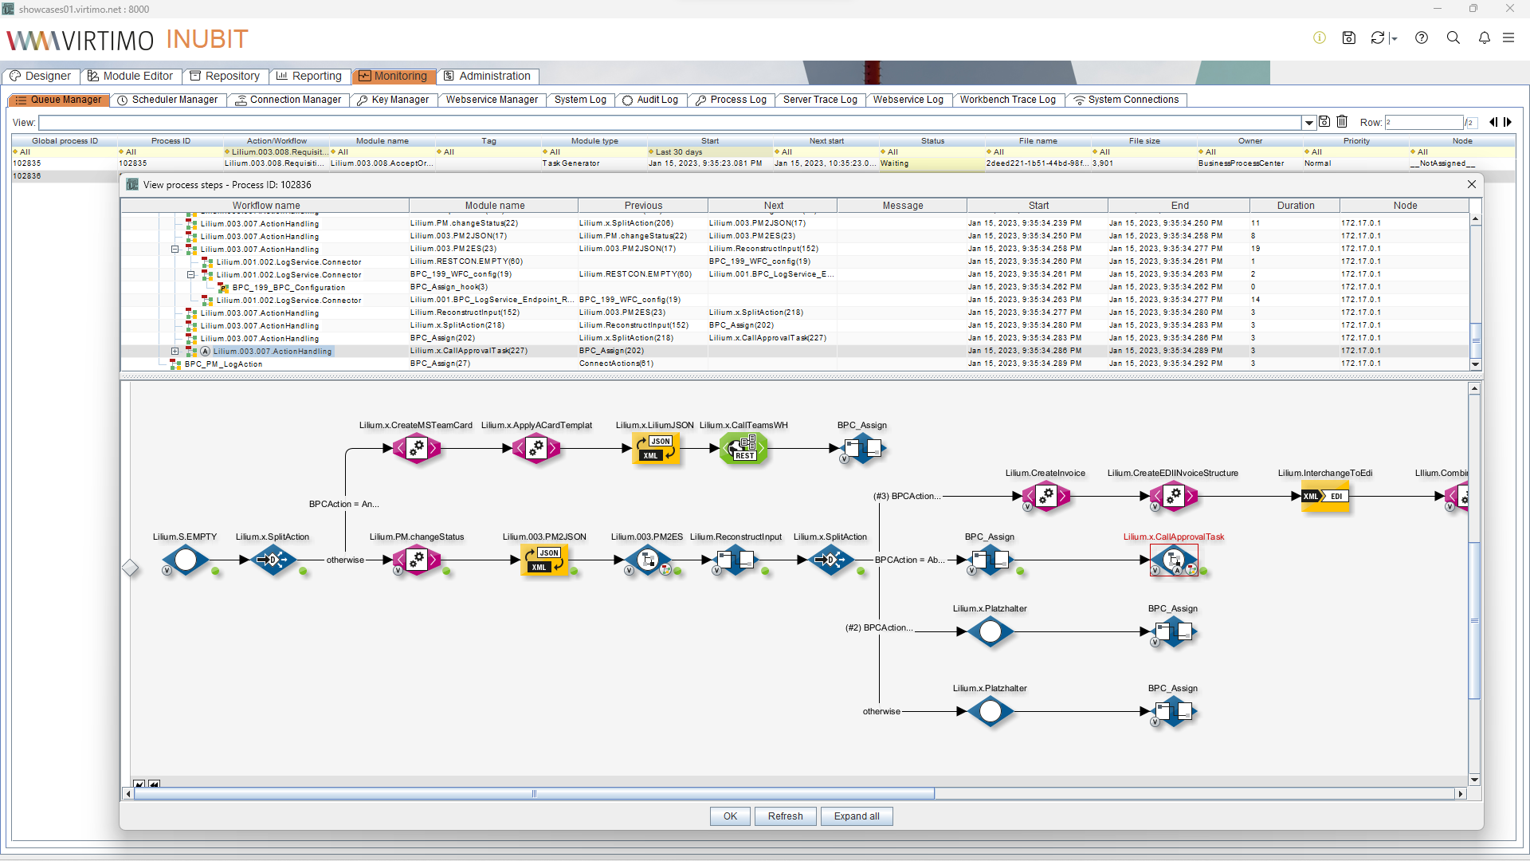This screenshot has width=1530, height=861.
Task: Click the next row navigation arrow
Action: pos(1508,122)
